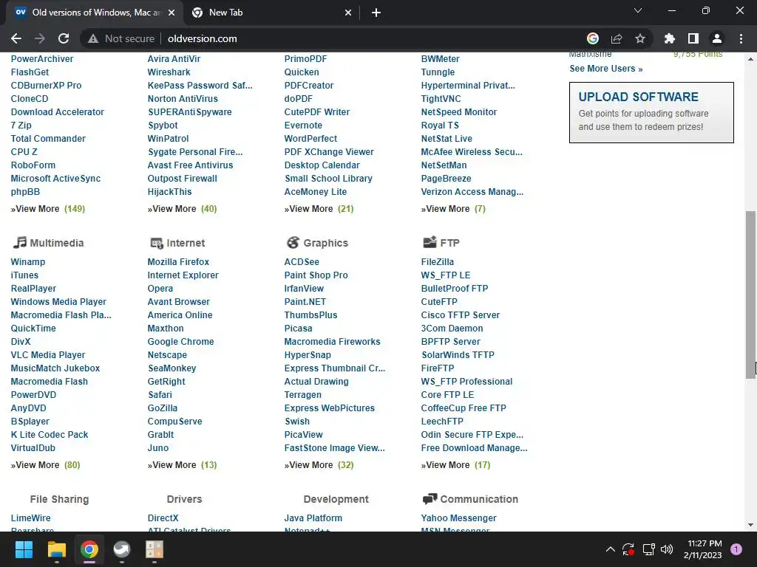Open the See More Users link
757x567 pixels.
click(606, 69)
